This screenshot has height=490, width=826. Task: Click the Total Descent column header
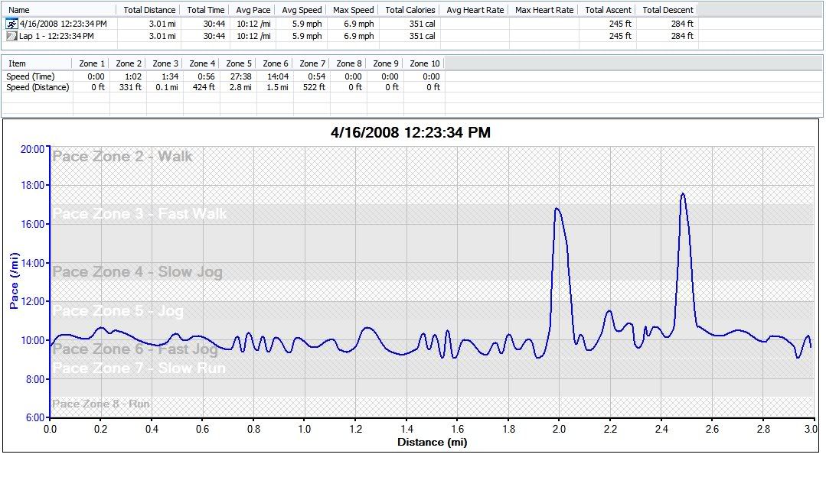[x=668, y=10]
